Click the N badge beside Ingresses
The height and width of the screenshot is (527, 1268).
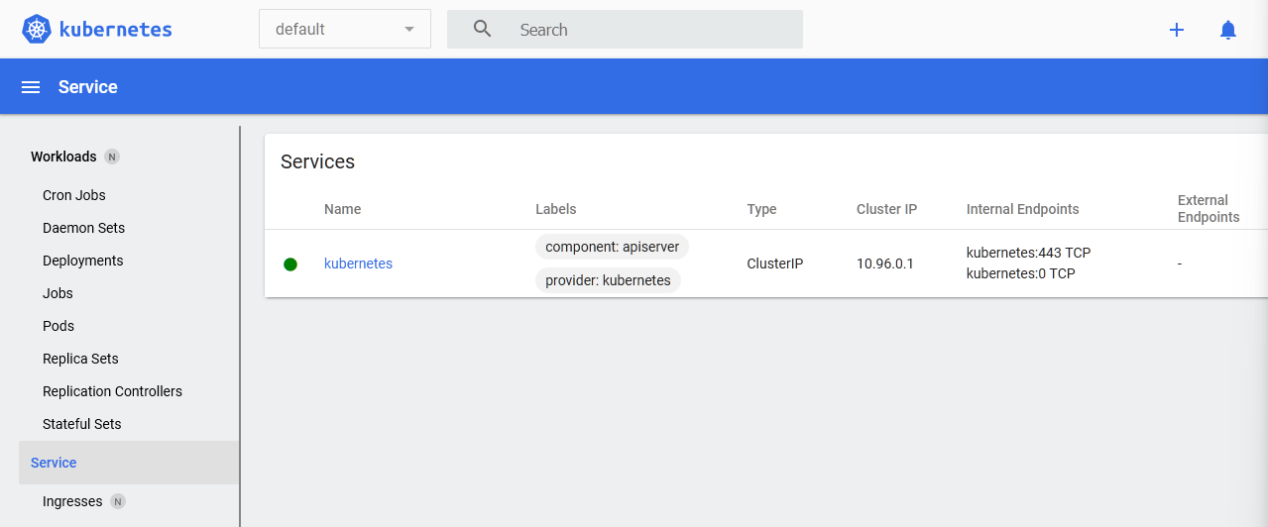(118, 501)
